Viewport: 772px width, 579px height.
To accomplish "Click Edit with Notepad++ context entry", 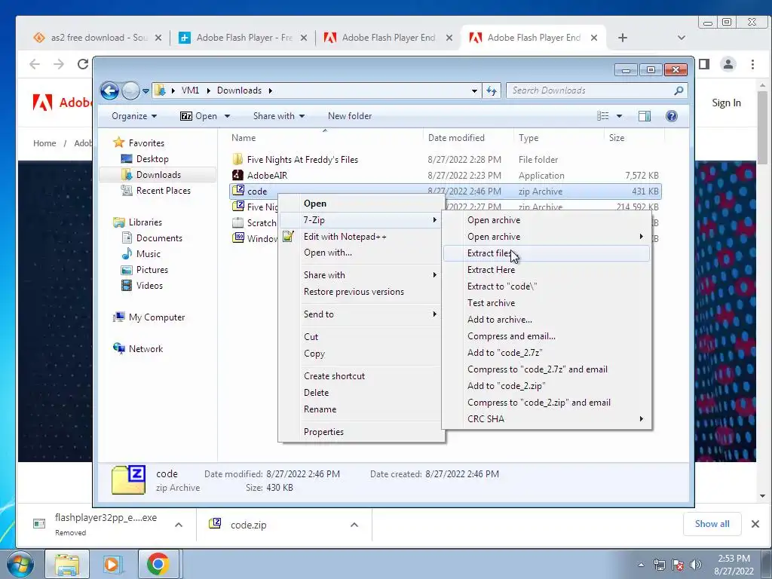I will coord(361,236).
